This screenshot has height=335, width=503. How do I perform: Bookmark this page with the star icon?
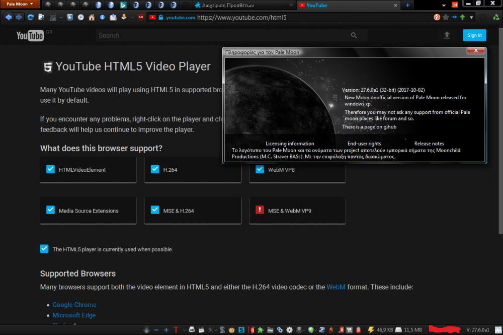coord(445,17)
